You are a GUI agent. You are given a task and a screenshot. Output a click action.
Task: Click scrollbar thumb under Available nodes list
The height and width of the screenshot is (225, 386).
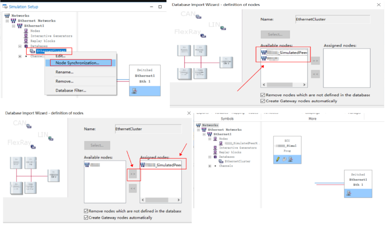coord(279,85)
